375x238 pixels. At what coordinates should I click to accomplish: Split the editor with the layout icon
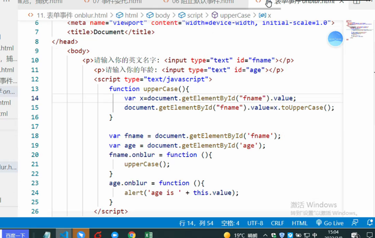pos(357,2)
